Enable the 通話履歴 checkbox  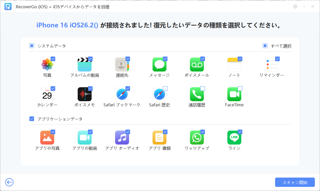[x=203, y=88]
